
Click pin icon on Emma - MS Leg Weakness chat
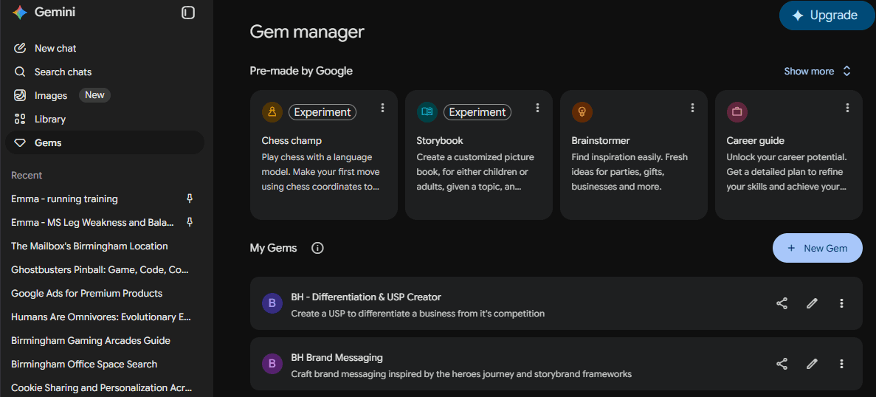pos(190,222)
